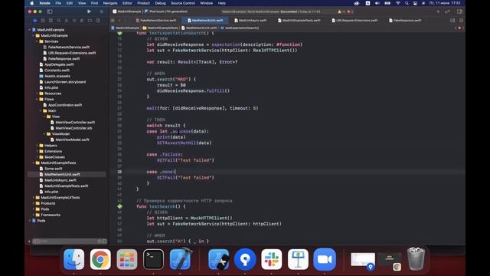Expand the Helpers folder
The width and height of the screenshot is (490, 276).
[x=38, y=146]
